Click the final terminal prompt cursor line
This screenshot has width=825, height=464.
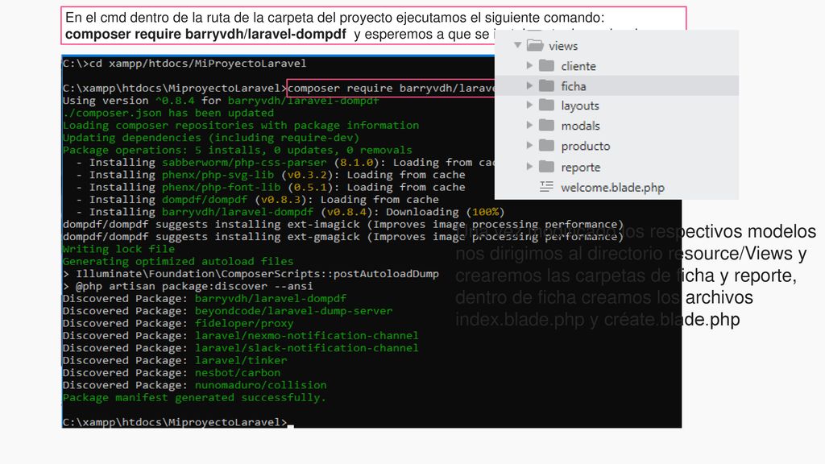[178, 422]
